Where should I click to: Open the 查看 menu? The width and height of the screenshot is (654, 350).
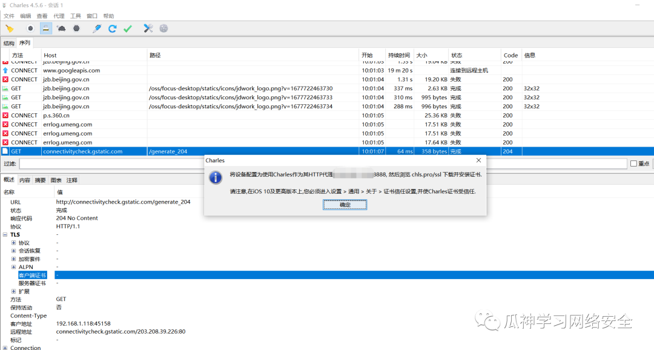(x=42, y=16)
